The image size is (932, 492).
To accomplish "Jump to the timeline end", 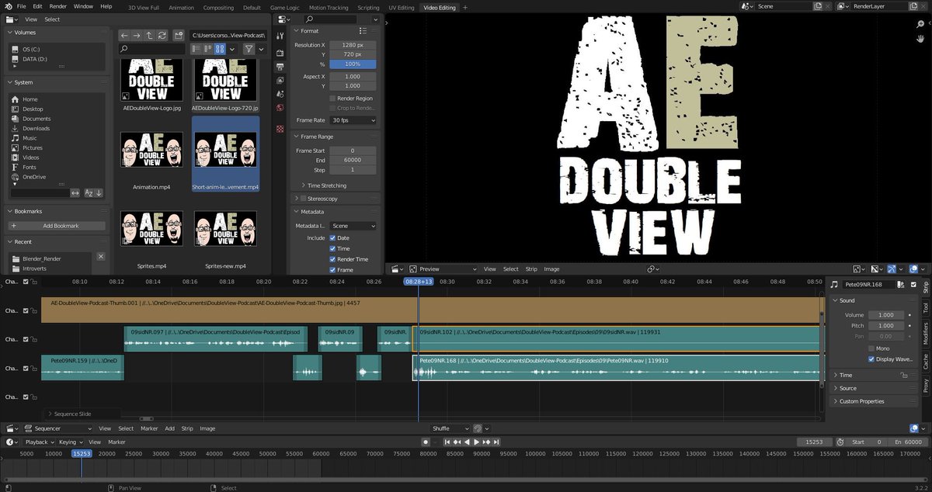I will coord(495,442).
